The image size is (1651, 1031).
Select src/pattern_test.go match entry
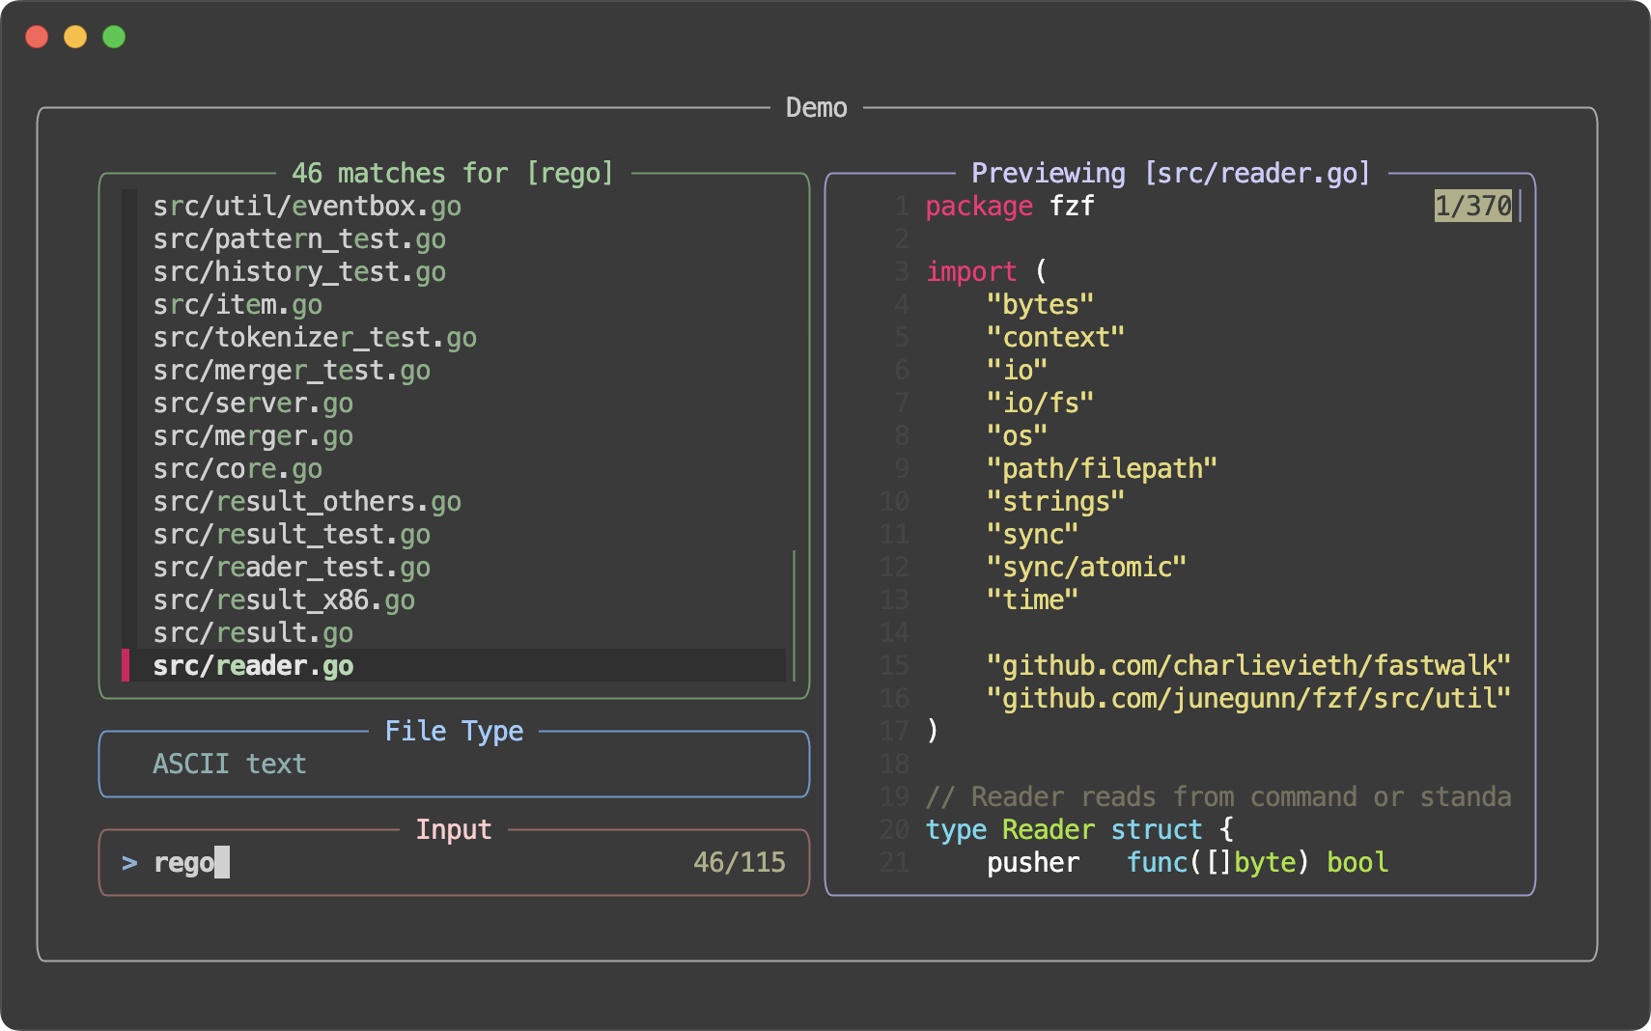click(x=299, y=238)
